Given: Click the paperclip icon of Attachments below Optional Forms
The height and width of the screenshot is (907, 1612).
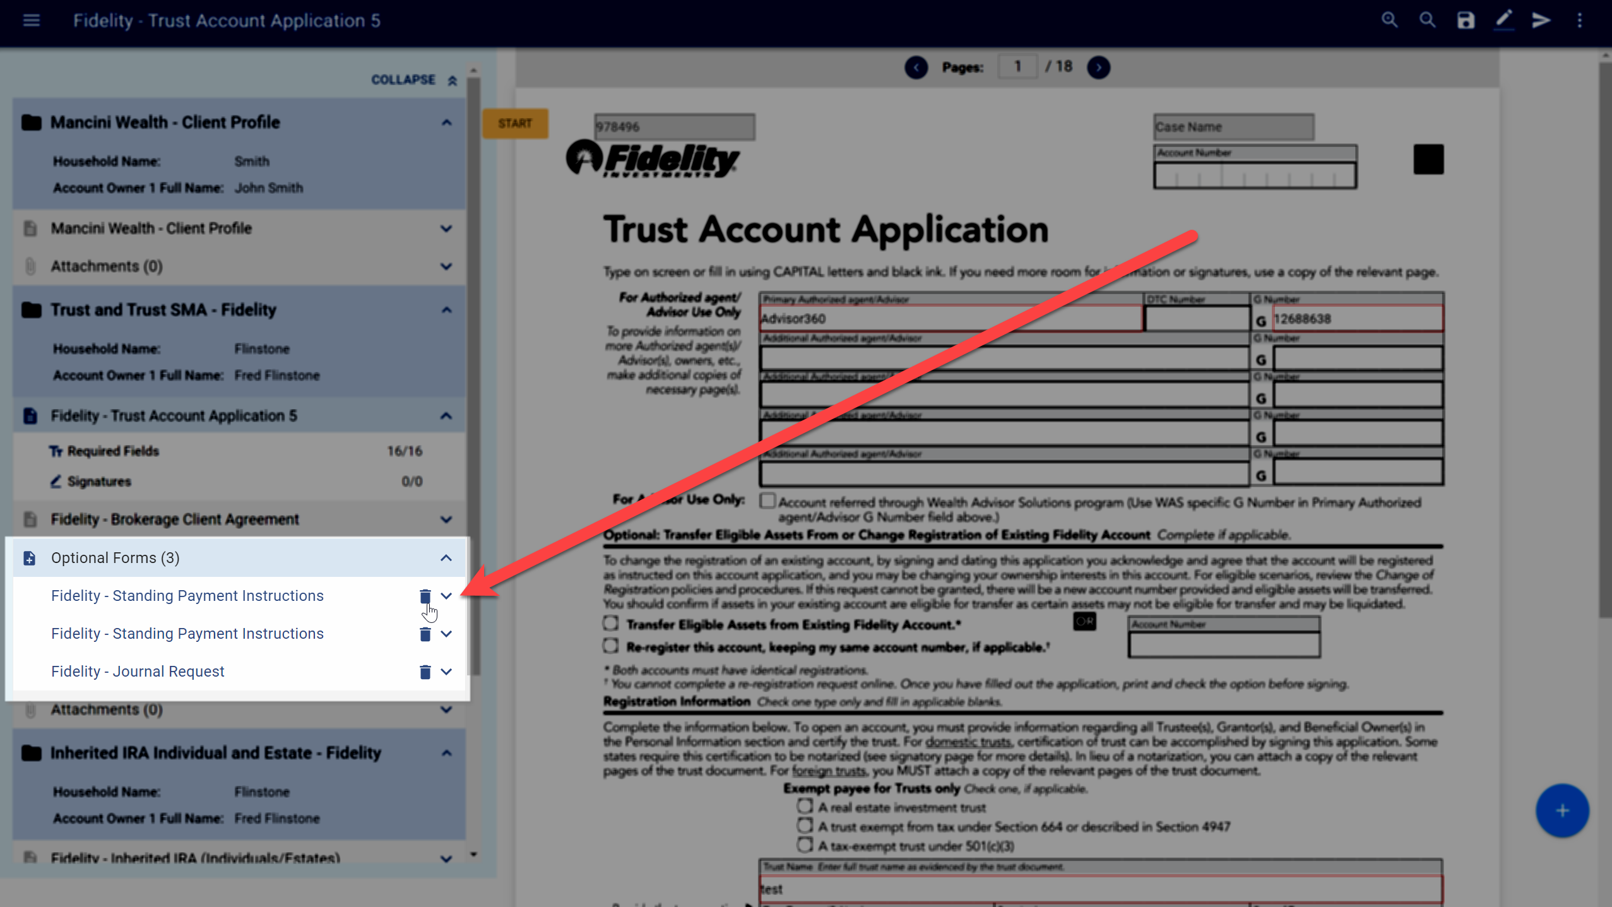Looking at the screenshot, I should click(30, 710).
